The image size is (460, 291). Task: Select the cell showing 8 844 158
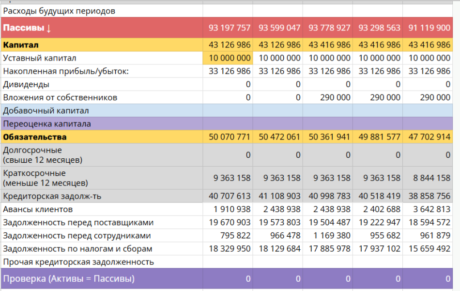tap(429, 178)
